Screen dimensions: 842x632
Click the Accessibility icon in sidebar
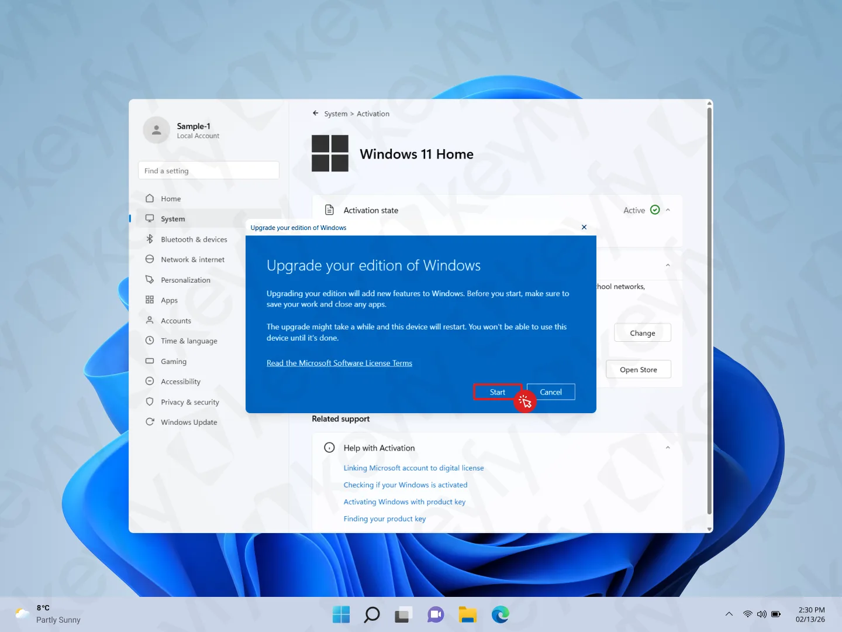point(150,381)
